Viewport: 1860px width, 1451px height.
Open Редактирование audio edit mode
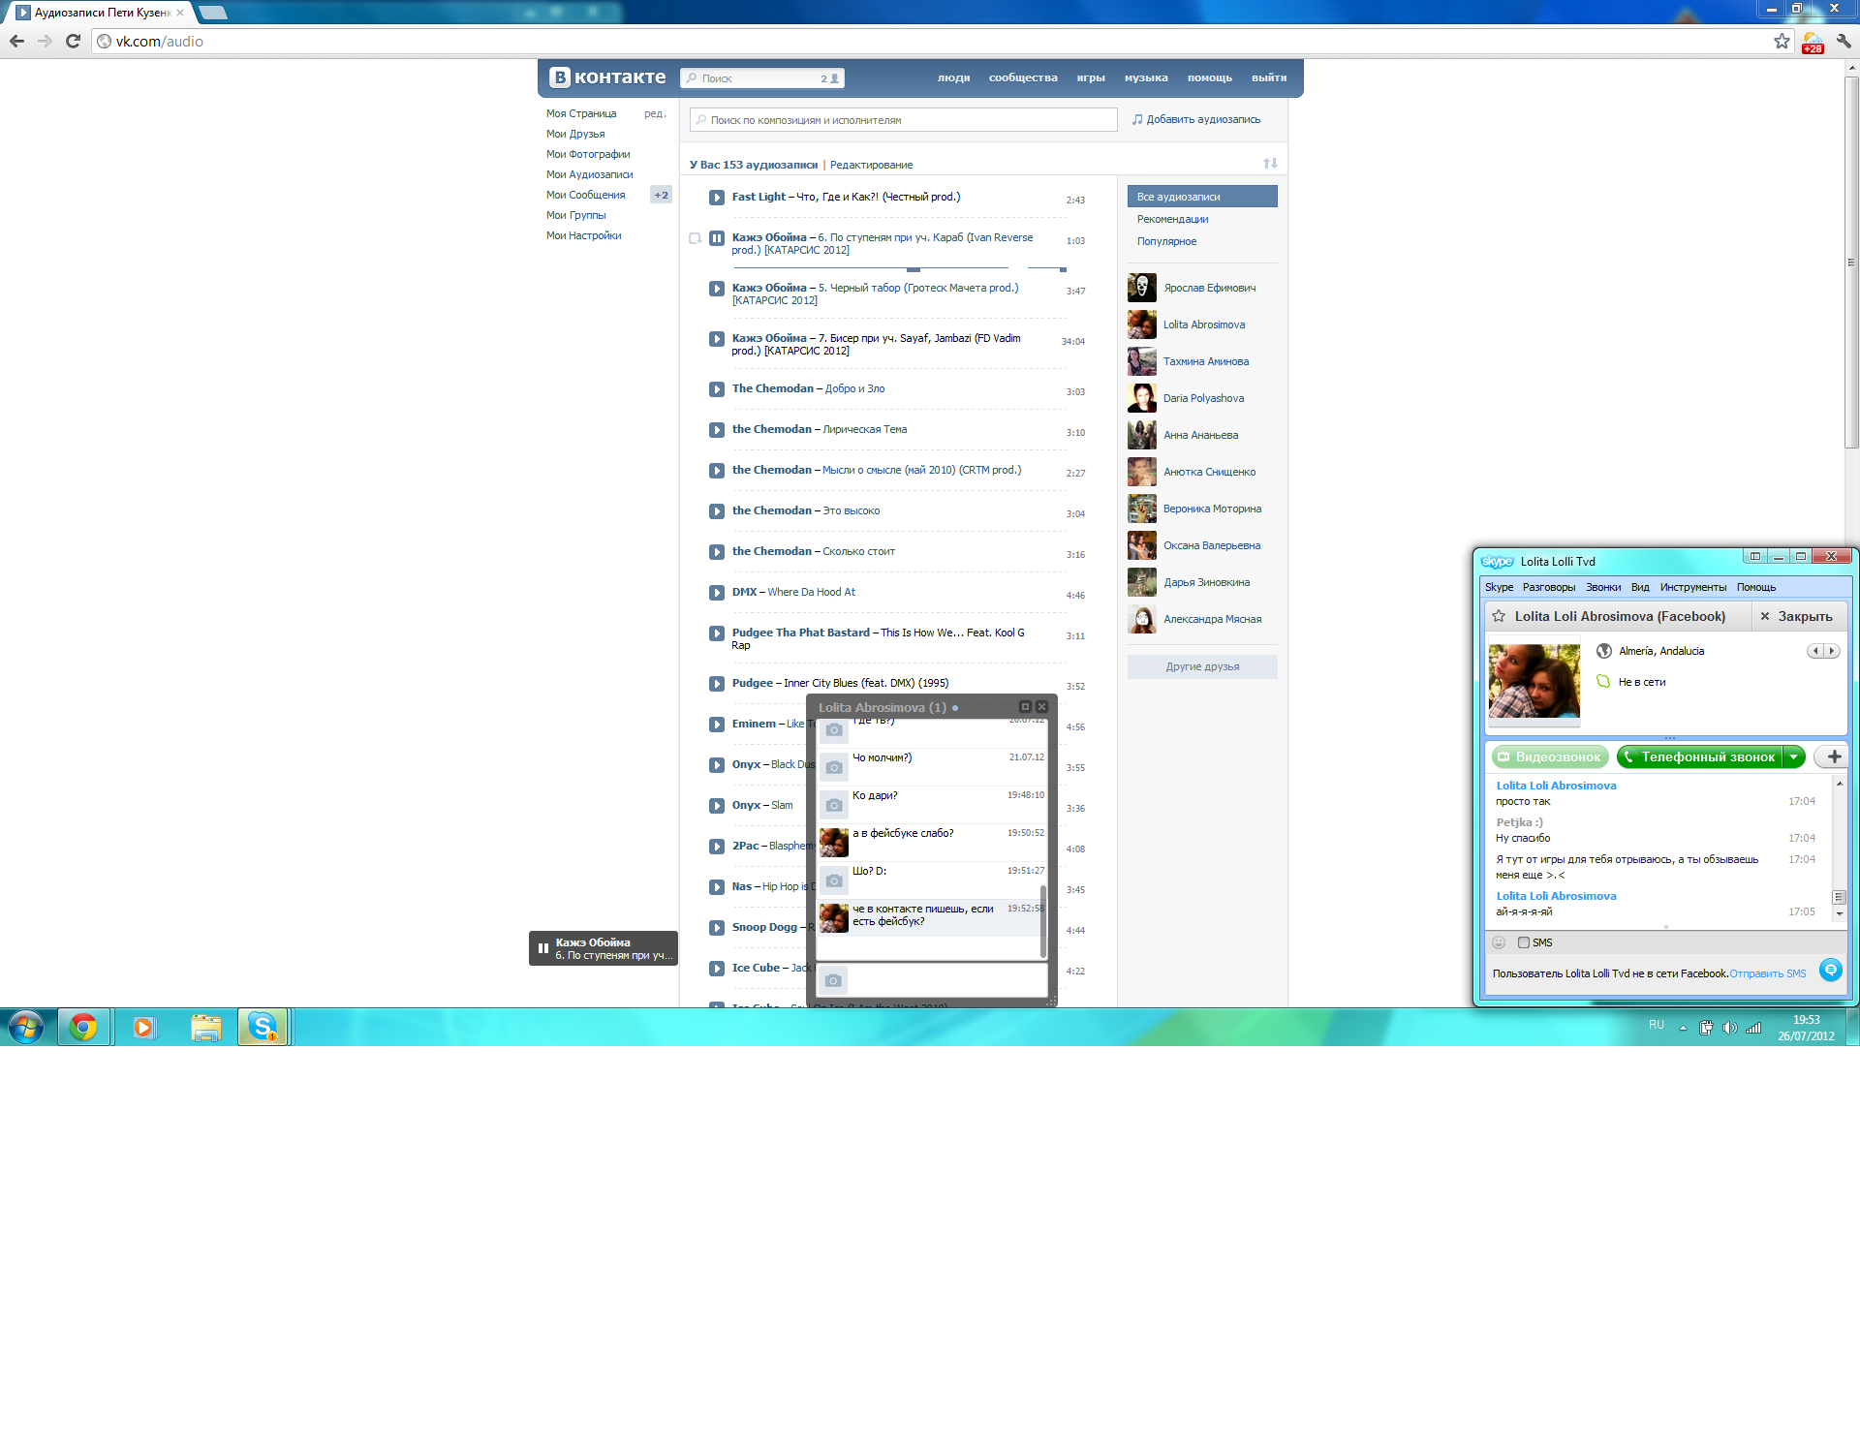(871, 166)
